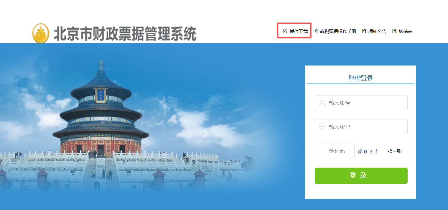Refresh captcha via 换一张 link
Screen dimensions: 448x210
pos(395,151)
